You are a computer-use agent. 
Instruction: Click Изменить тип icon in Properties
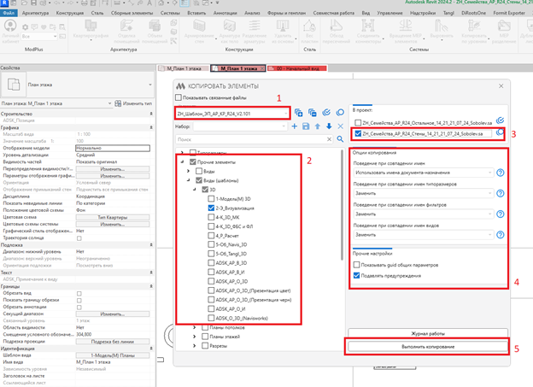(118, 103)
